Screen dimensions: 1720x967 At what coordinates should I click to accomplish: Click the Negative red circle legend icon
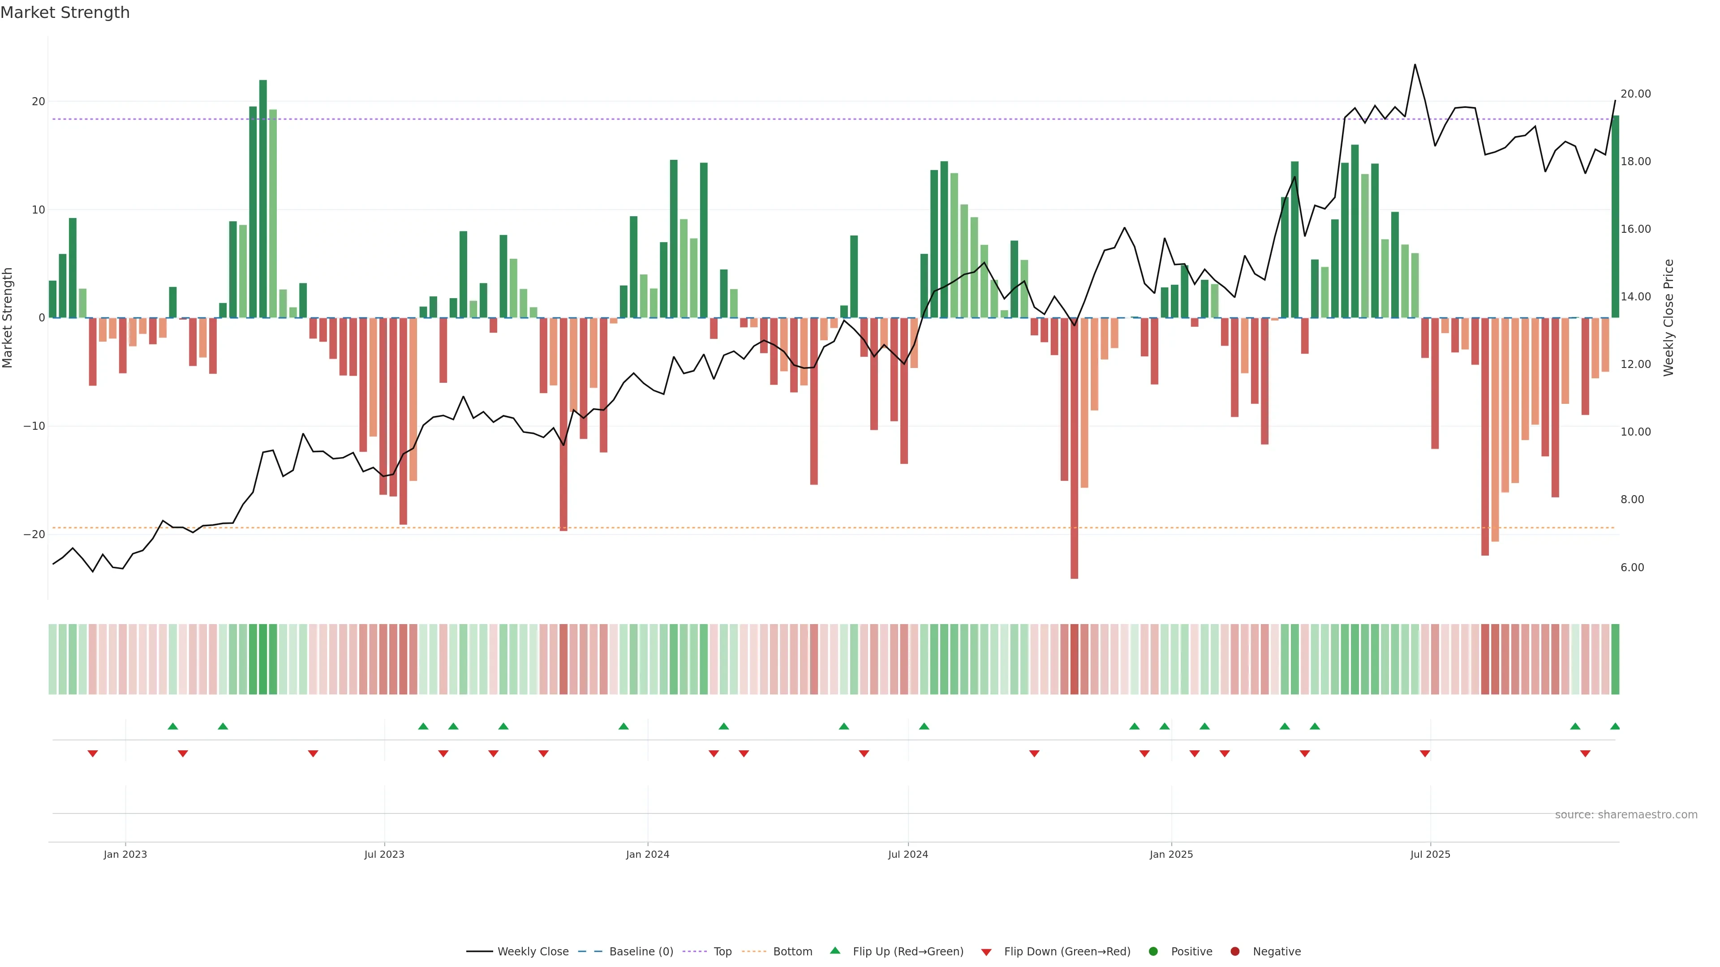pyautogui.click(x=1234, y=952)
